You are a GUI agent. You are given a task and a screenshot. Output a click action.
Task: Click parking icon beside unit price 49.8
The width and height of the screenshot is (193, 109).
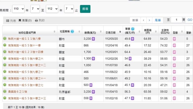[132, 39]
